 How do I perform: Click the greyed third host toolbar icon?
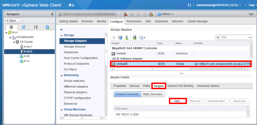pyautogui.click(x=138, y=14)
